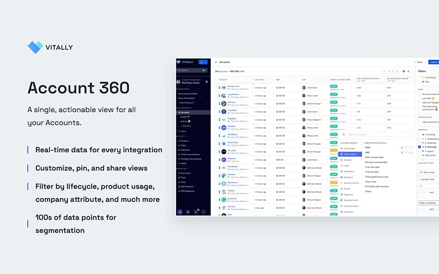Viewport: 439px width, 274px height.
Task: Select the Vitally data column group
Action: pos(348,149)
